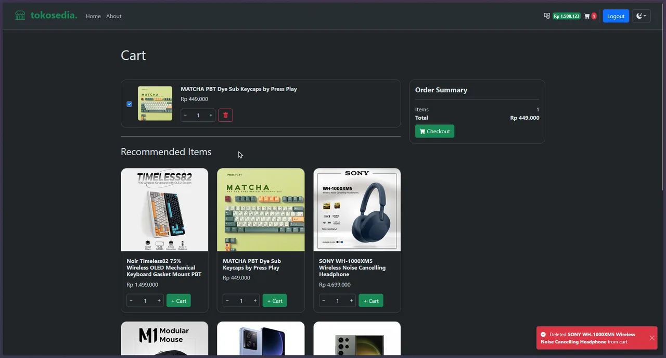Screen dimensions: 666x358
Task: Click the toast success checkmark icon
Action: tap(543, 335)
